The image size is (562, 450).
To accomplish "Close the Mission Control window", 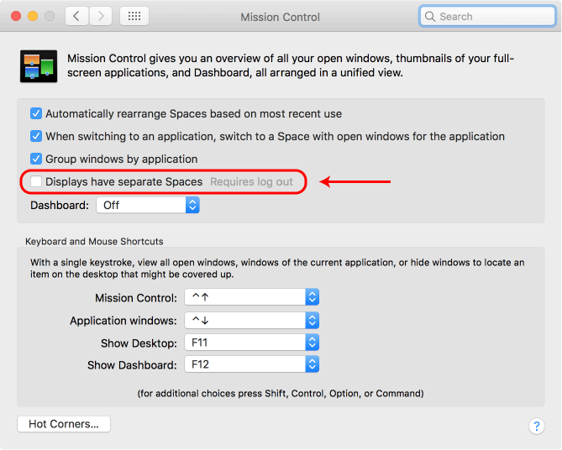I will click(x=16, y=16).
